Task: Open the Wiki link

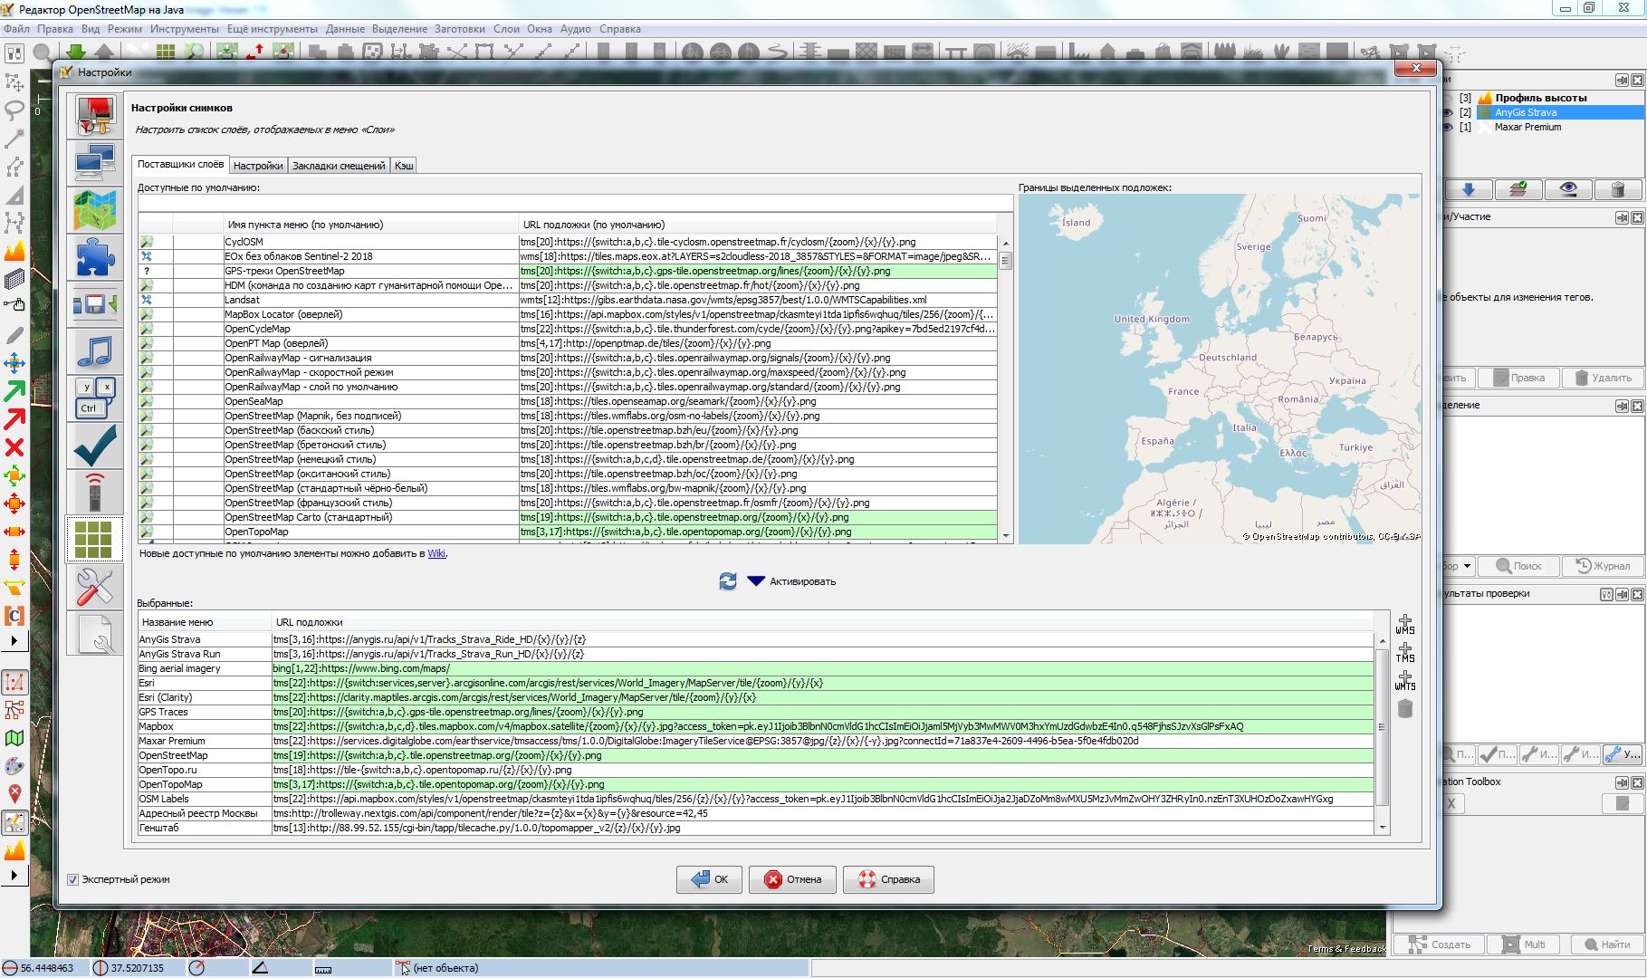Action: point(436,553)
